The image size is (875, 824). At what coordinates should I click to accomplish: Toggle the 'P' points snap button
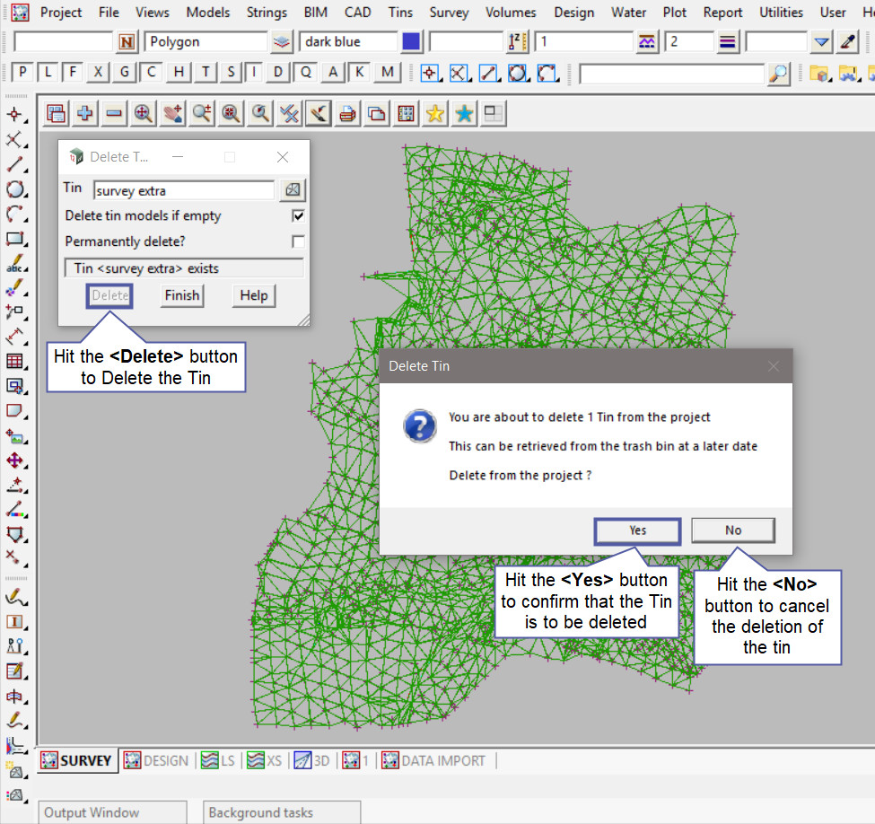click(23, 73)
